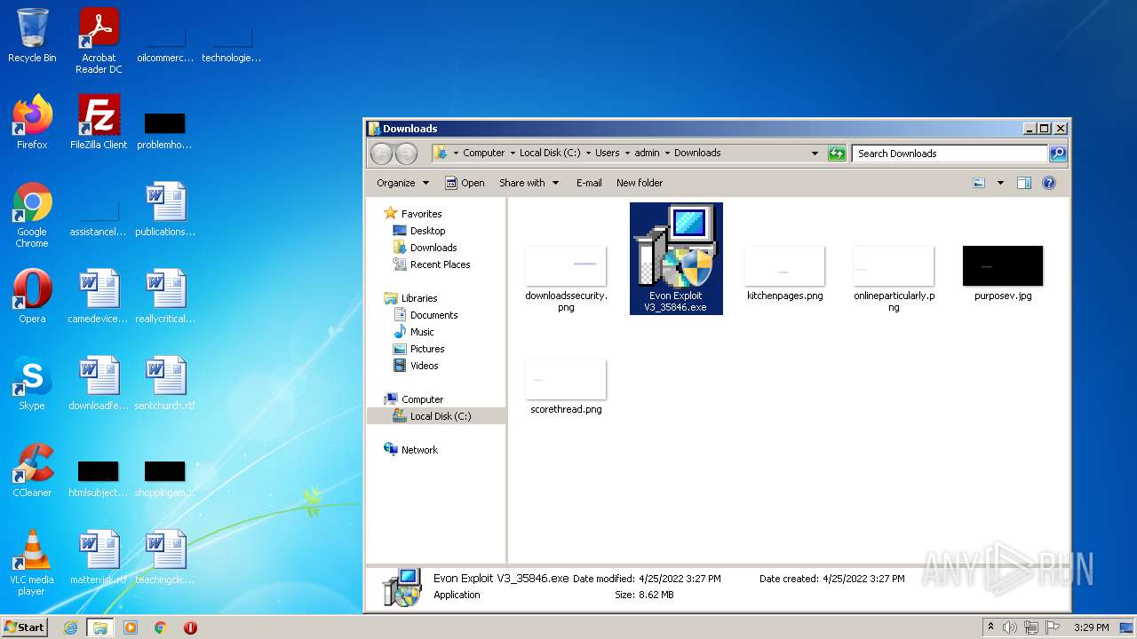Click the search magnifier icon
The width and height of the screenshot is (1137, 639).
click(x=1057, y=154)
